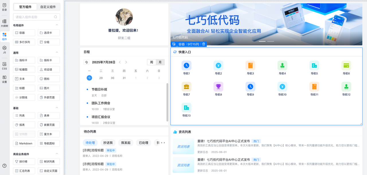367x175 pixels.
Task: Switch calendar to 月 view
Action: tap(160, 62)
